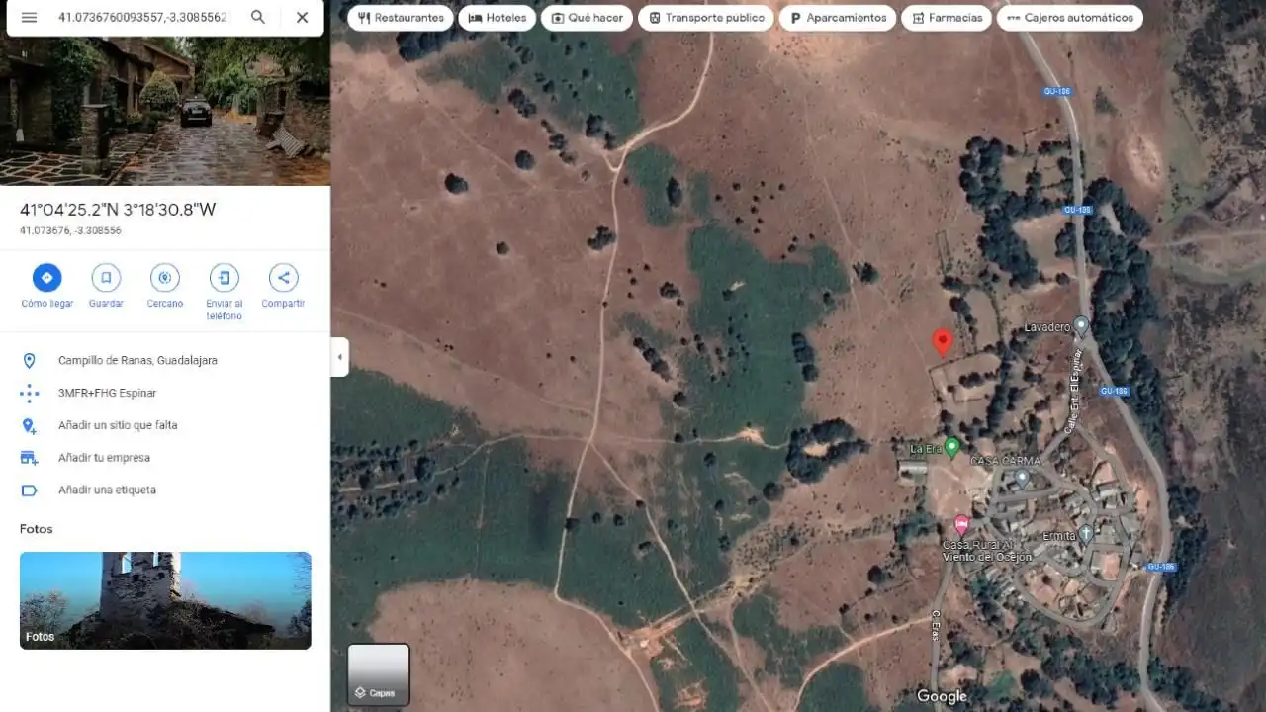Filter by Restaurantes chip
This screenshot has height=712, width=1266.
[401, 18]
